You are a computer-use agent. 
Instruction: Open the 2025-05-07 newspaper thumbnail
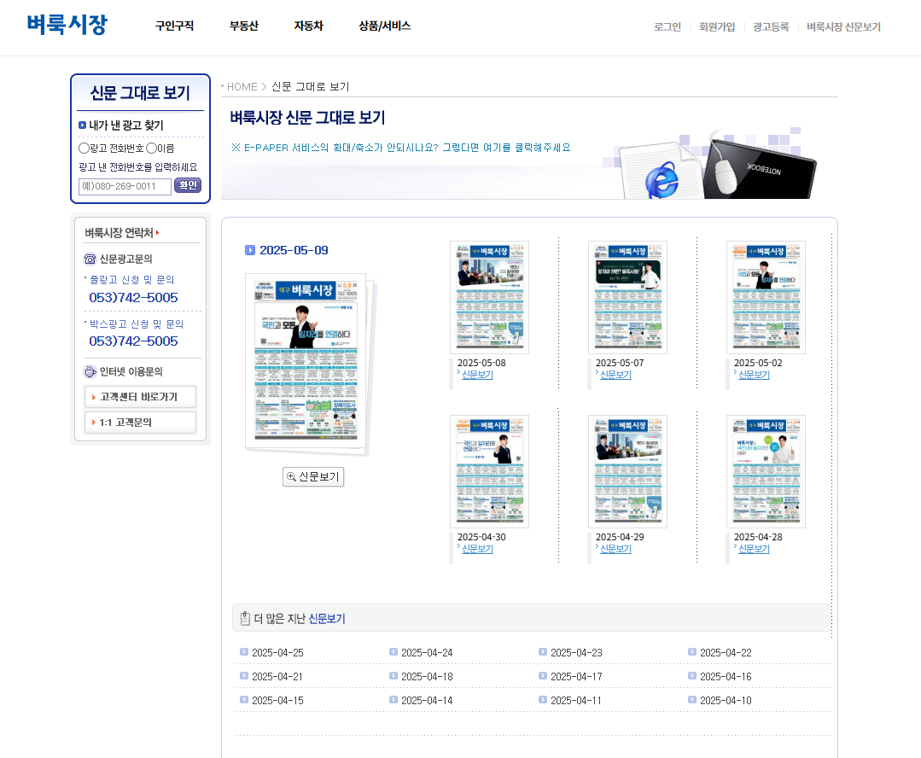point(627,297)
